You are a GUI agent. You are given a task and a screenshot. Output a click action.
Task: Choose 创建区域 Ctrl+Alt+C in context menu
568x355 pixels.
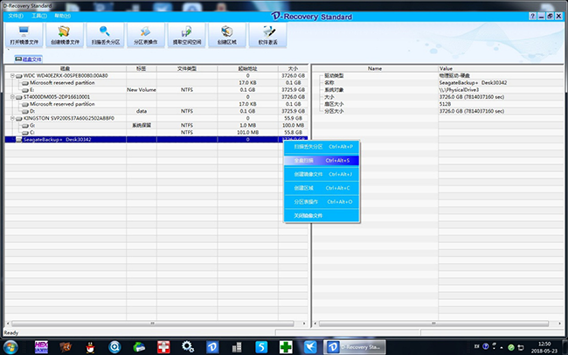(322, 188)
